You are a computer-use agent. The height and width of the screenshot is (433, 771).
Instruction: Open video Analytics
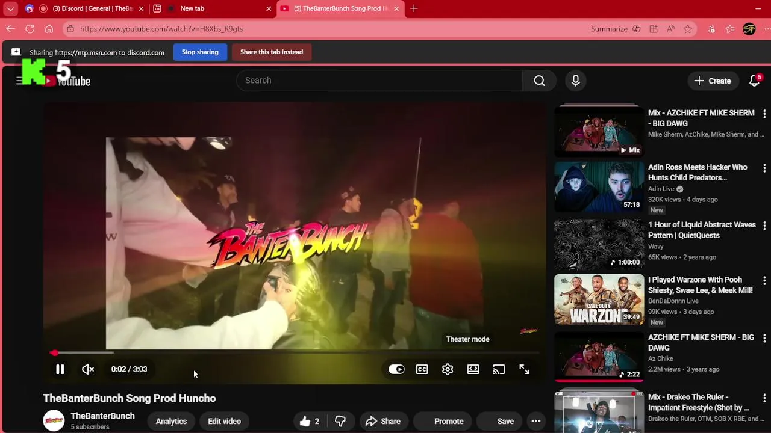[x=171, y=421]
